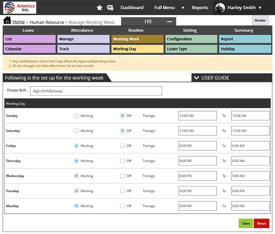Edit Tuesday end time field

250,191
